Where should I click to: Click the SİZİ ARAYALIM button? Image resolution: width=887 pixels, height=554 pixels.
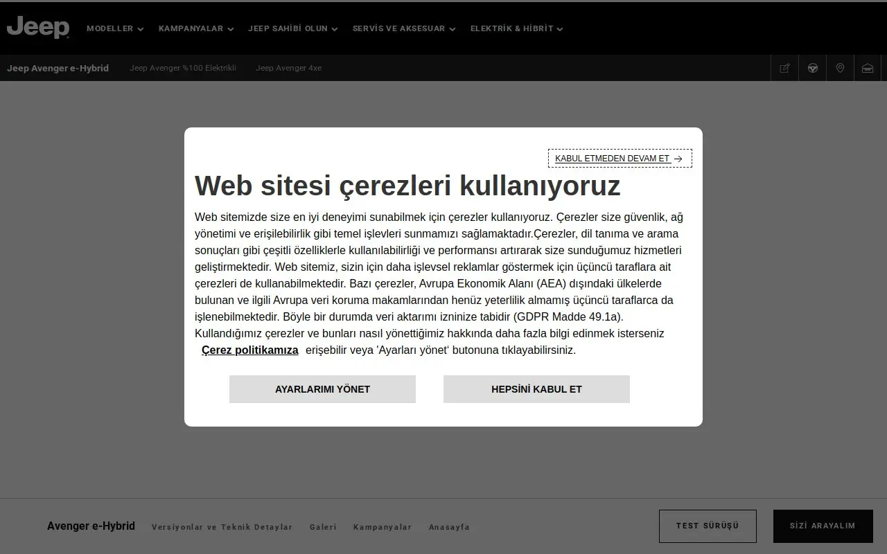coord(823,526)
